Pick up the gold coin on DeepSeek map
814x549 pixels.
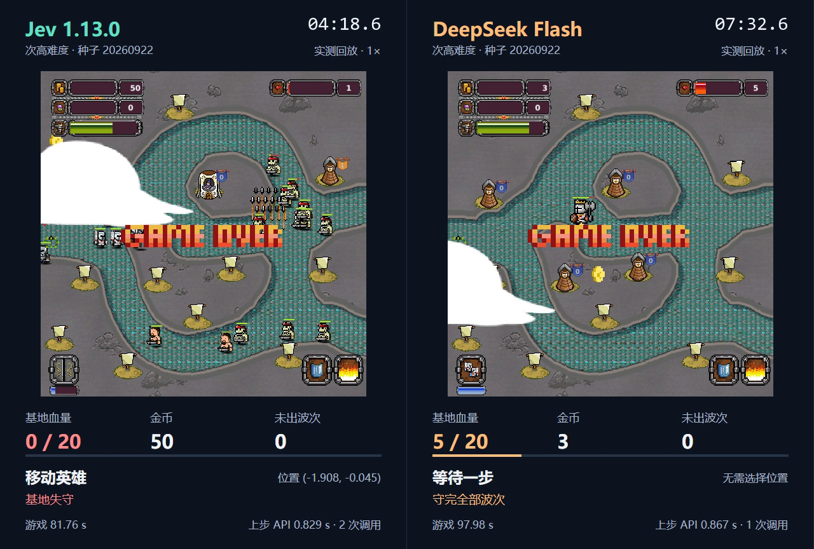(x=598, y=274)
